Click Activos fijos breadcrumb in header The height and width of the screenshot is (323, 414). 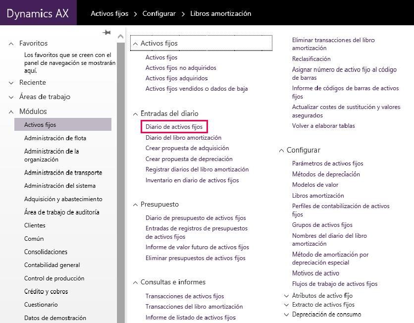click(x=109, y=14)
